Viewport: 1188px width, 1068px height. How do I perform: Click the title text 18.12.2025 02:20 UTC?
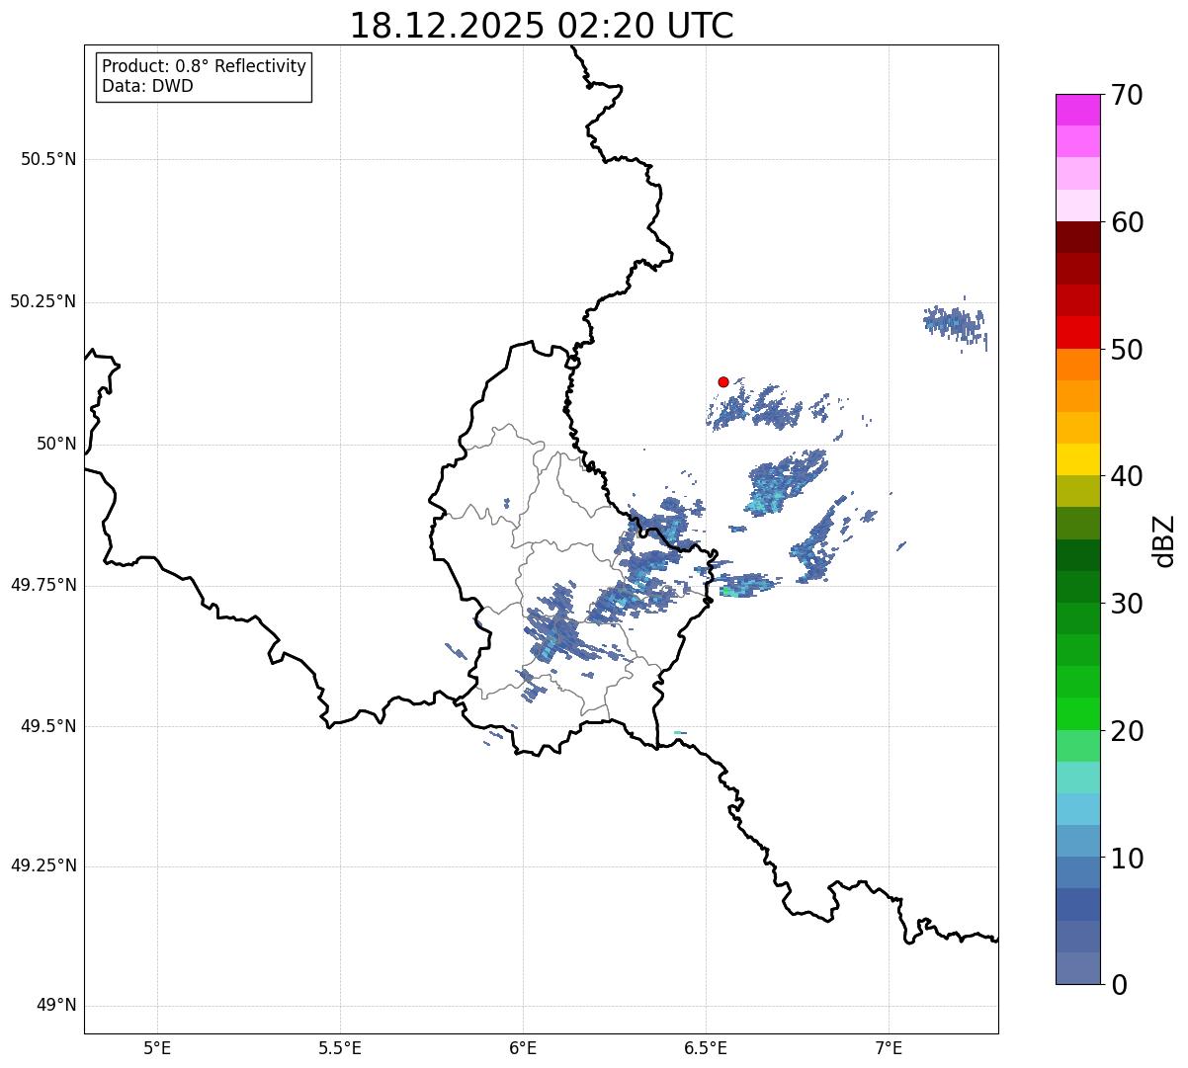[542, 25]
